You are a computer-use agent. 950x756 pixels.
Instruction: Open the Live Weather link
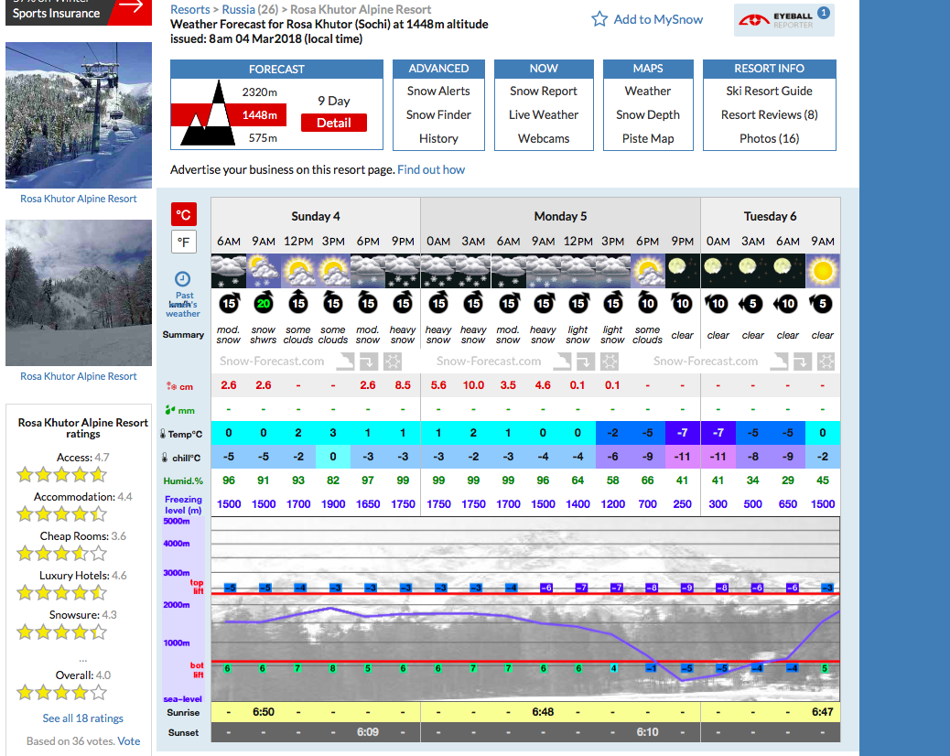click(x=544, y=114)
